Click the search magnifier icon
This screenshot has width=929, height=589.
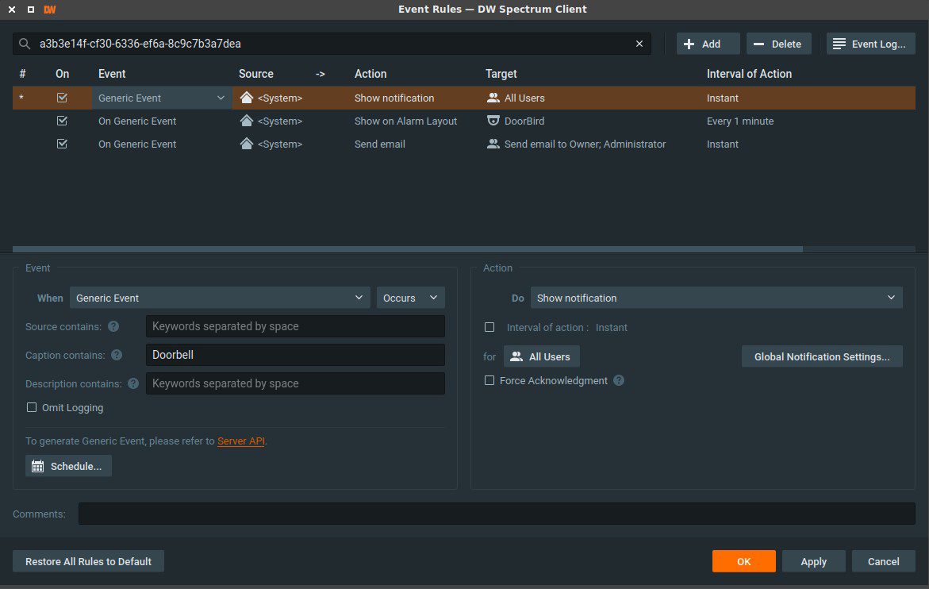pos(25,44)
